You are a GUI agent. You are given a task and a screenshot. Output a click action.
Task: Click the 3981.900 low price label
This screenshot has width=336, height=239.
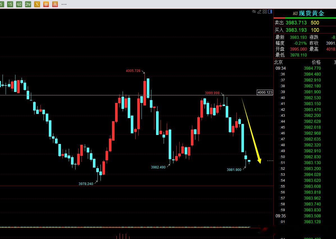[x=234, y=170]
